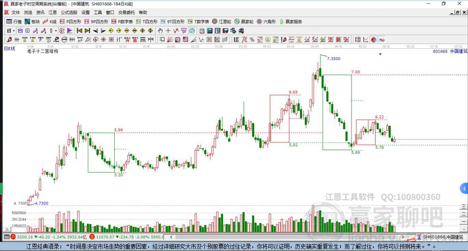Image resolution: width=468 pixels, height=251 pixels.
Task: Select the crosshair cursor tool
Action: (x=168, y=31)
